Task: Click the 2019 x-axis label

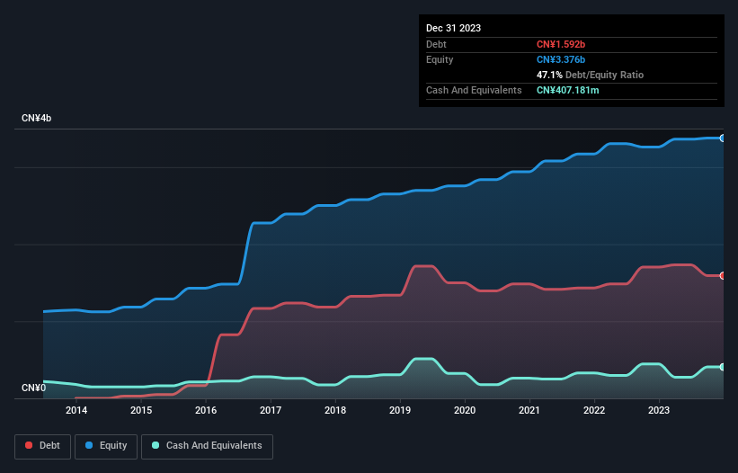Action: (x=400, y=410)
